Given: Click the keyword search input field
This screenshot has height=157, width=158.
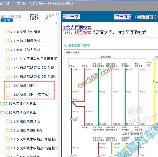Looking at the screenshot, I should coord(11,17).
